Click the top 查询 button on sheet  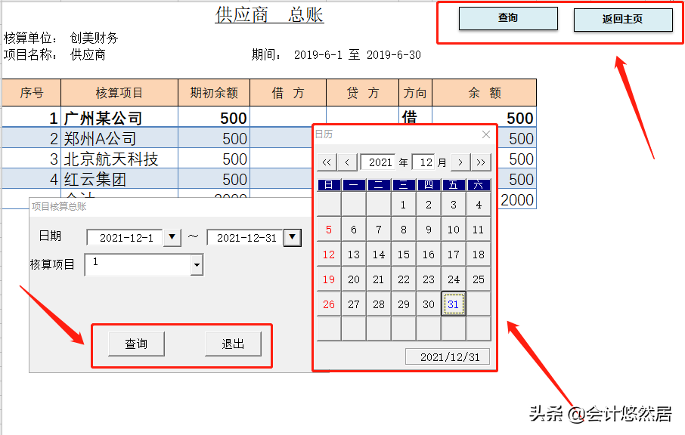click(x=508, y=19)
